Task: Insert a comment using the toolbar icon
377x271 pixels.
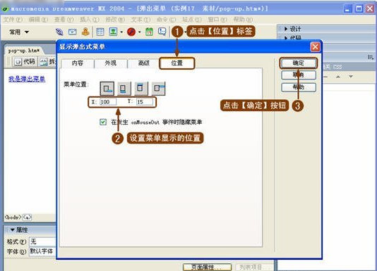Action: pyautogui.click(x=162, y=32)
